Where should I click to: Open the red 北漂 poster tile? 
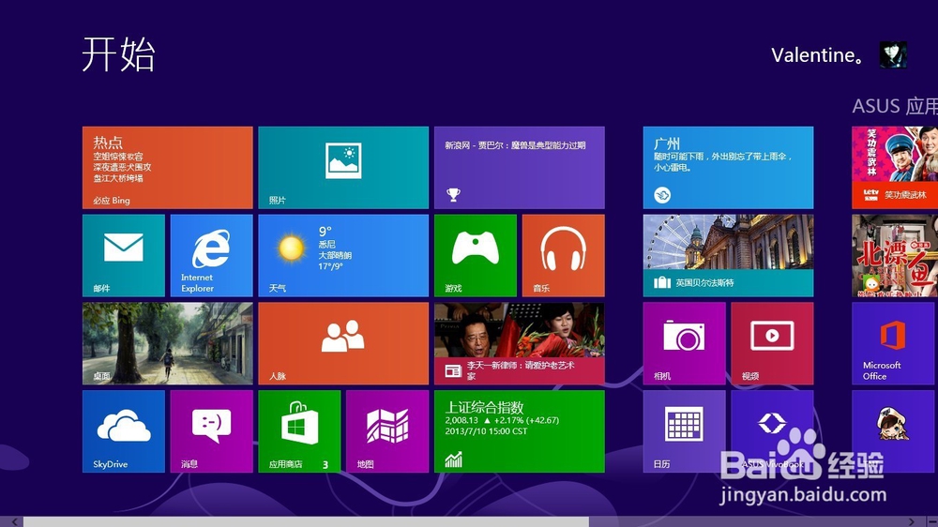tap(895, 255)
